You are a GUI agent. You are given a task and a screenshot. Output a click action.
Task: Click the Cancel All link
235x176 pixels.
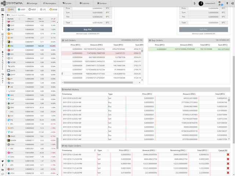[x=223, y=150]
